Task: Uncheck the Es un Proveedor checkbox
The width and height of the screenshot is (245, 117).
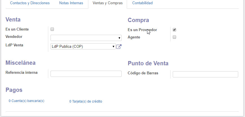Action: point(174,30)
